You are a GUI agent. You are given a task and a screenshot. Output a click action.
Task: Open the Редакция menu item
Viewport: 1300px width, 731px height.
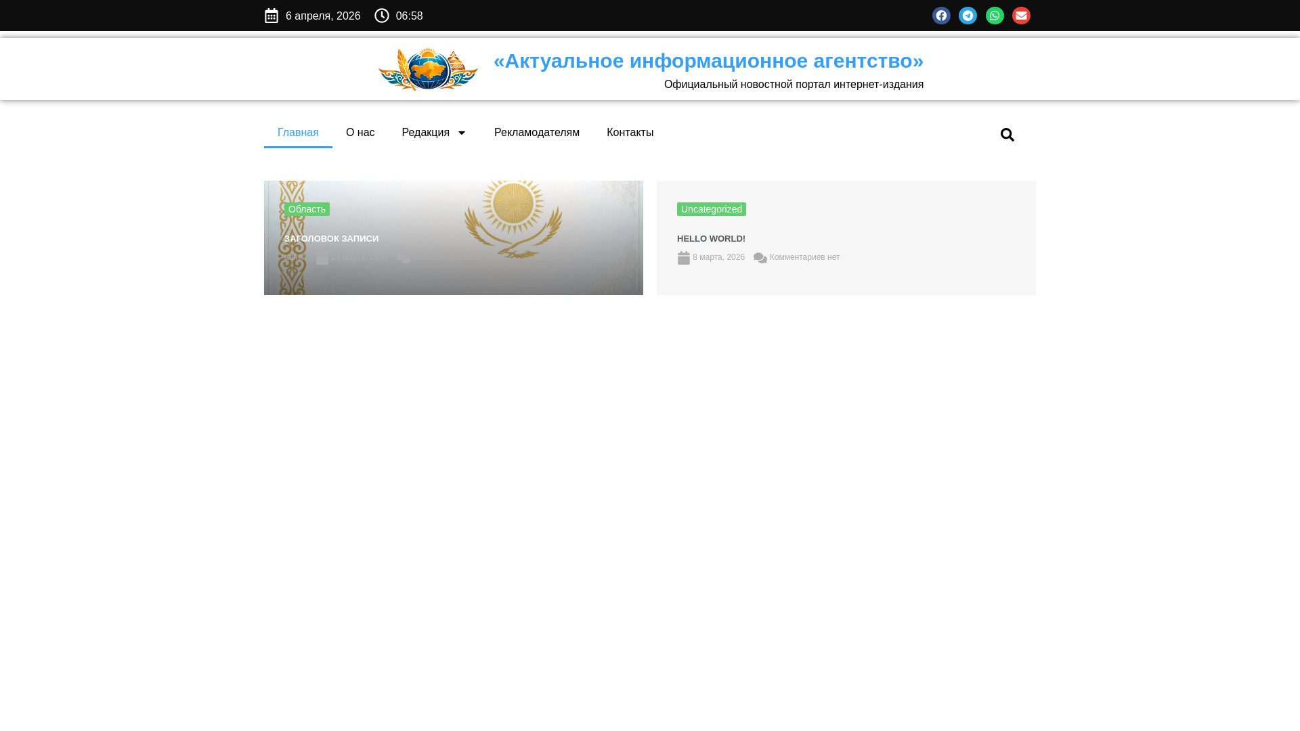click(x=425, y=133)
